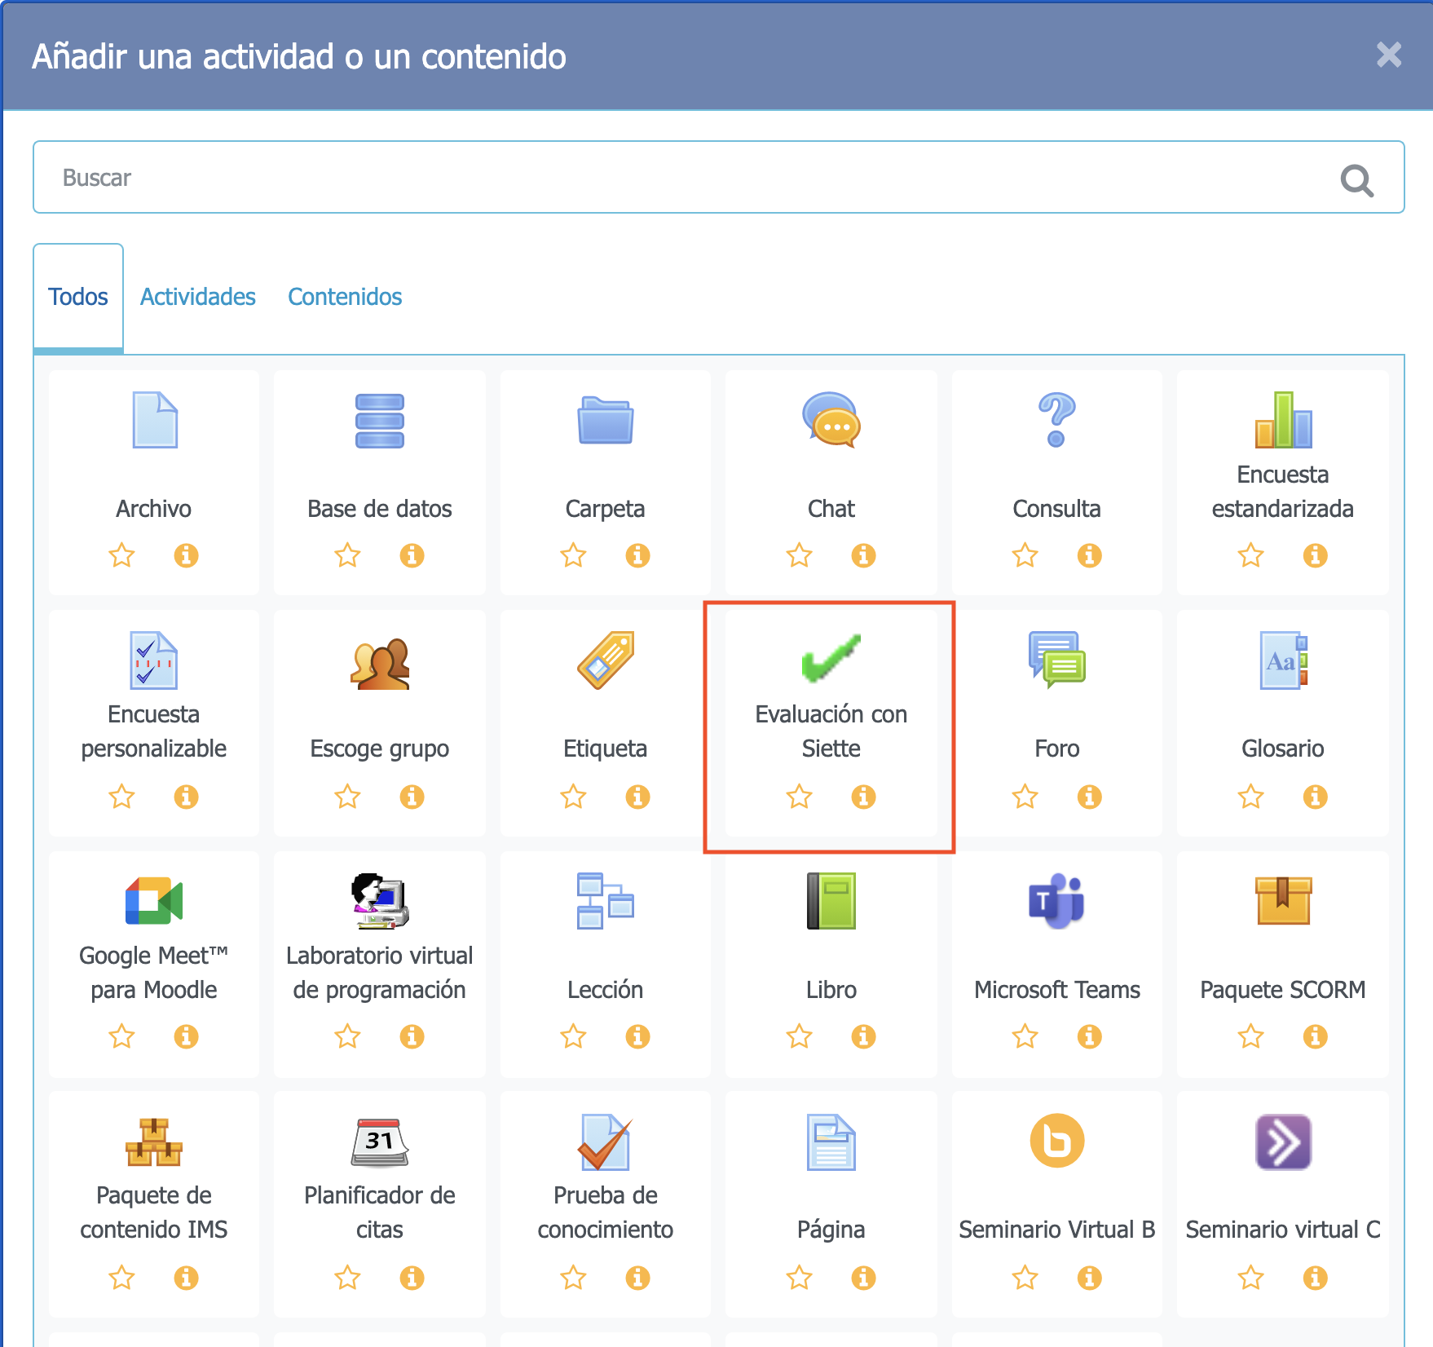Star the Carpeta activity as favorite
This screenshot has height=1347, width=1433.
pos(573,555)
